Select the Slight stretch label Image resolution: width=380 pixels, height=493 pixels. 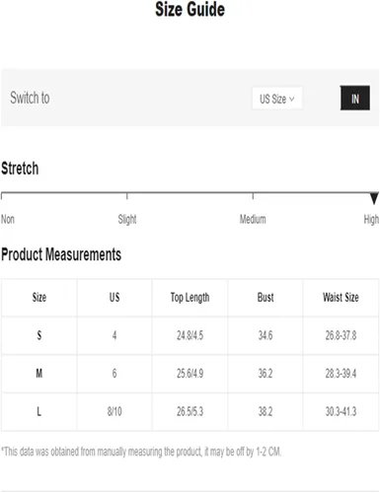point(127,219)
